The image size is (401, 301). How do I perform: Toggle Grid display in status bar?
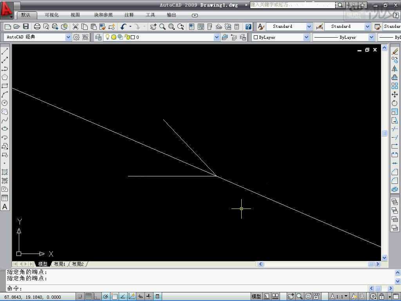point(89,296)
